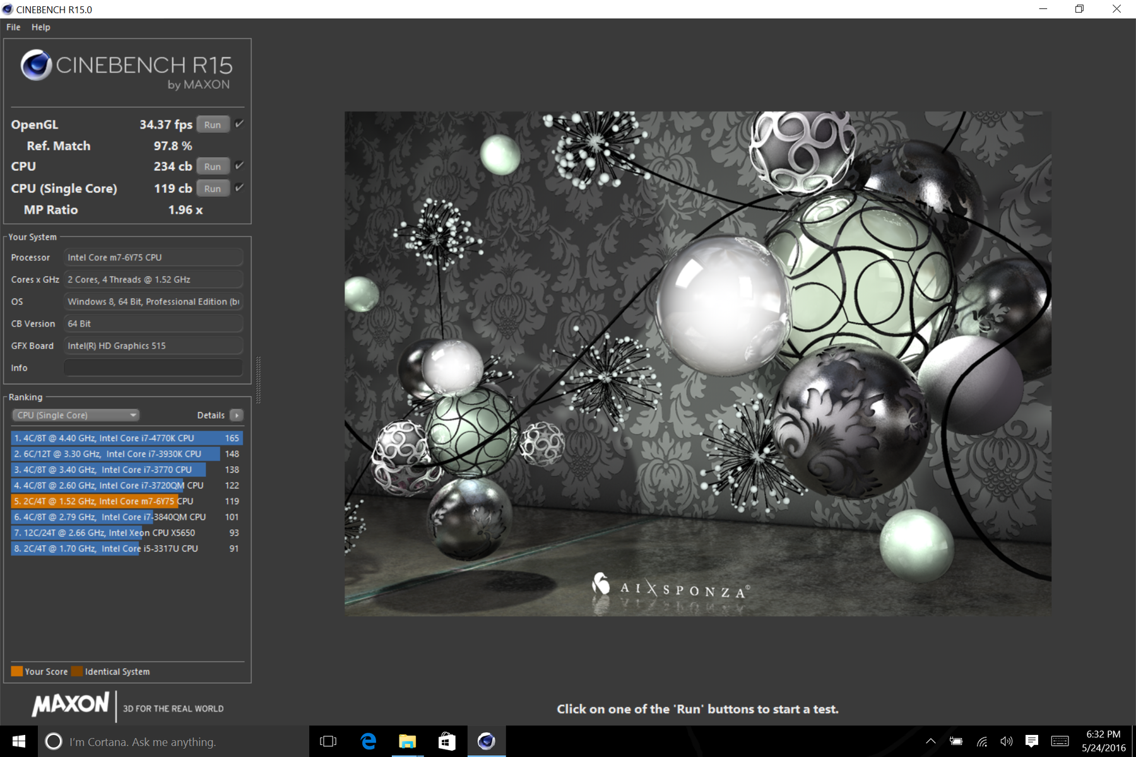Open the CPU (Single Core) ranking dropdown
1136x757 pixels.
[x=76, y=415]
